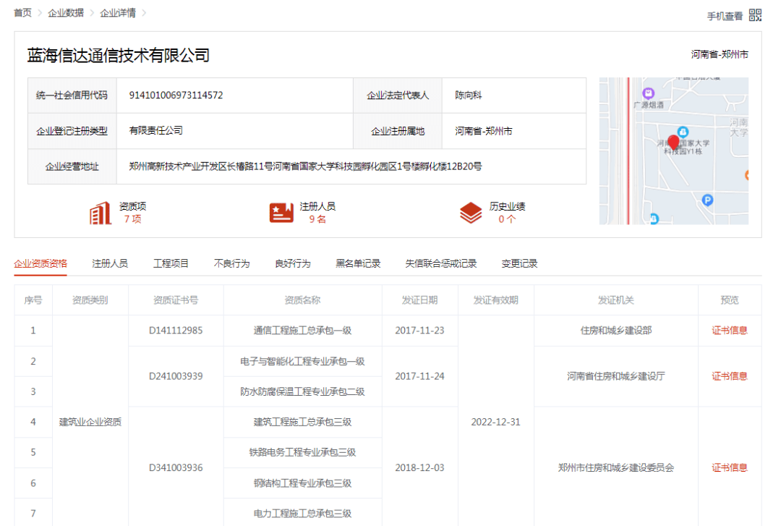Click the QR code icon beside 手机查看
This screenshot has width=781, height=526.
(x=755, y=15)
